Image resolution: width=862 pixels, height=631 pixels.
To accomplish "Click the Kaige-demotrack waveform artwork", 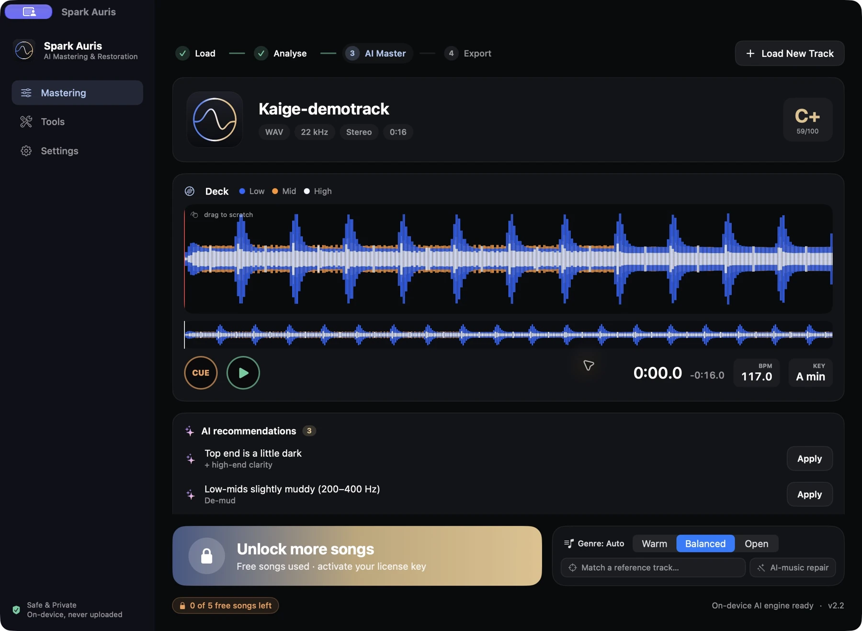I will tap(215, 120).
